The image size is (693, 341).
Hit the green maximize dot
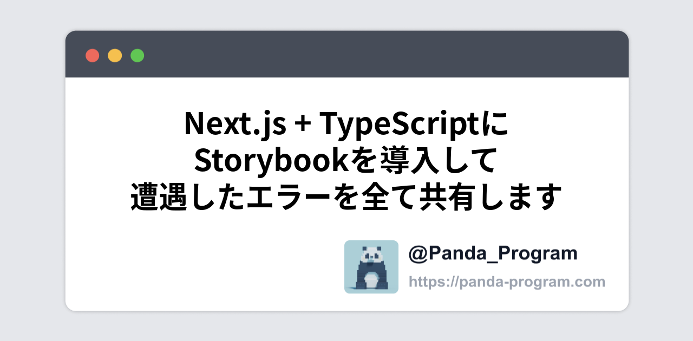(x=138, y=55)
